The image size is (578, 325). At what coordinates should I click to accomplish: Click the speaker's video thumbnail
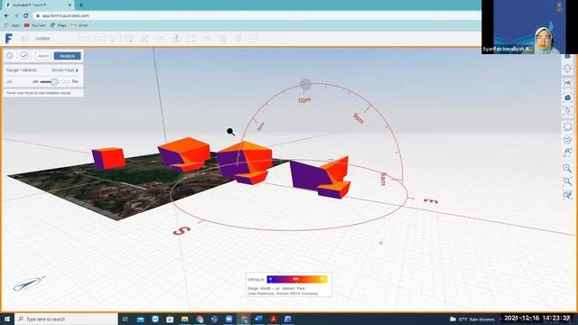point(529,27)
